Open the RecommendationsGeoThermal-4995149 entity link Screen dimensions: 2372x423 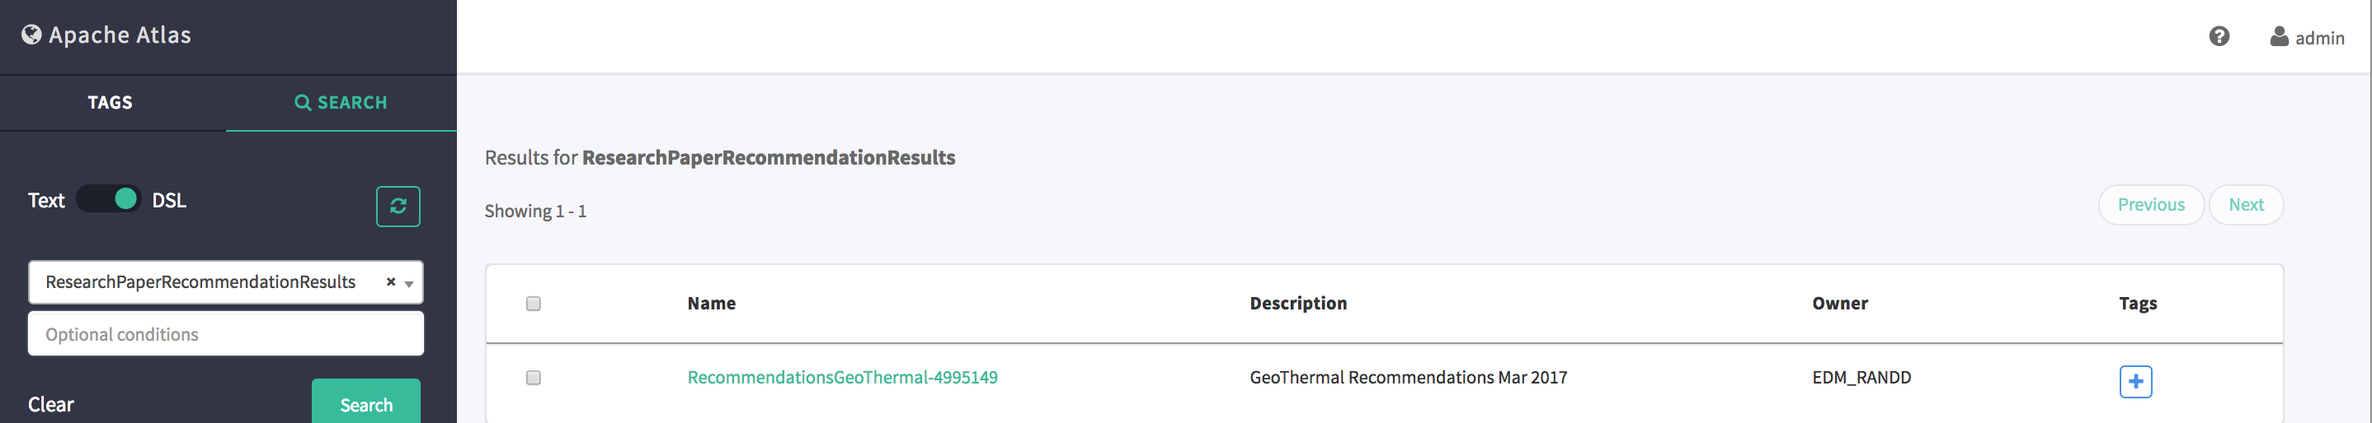[x=841, y=378]
